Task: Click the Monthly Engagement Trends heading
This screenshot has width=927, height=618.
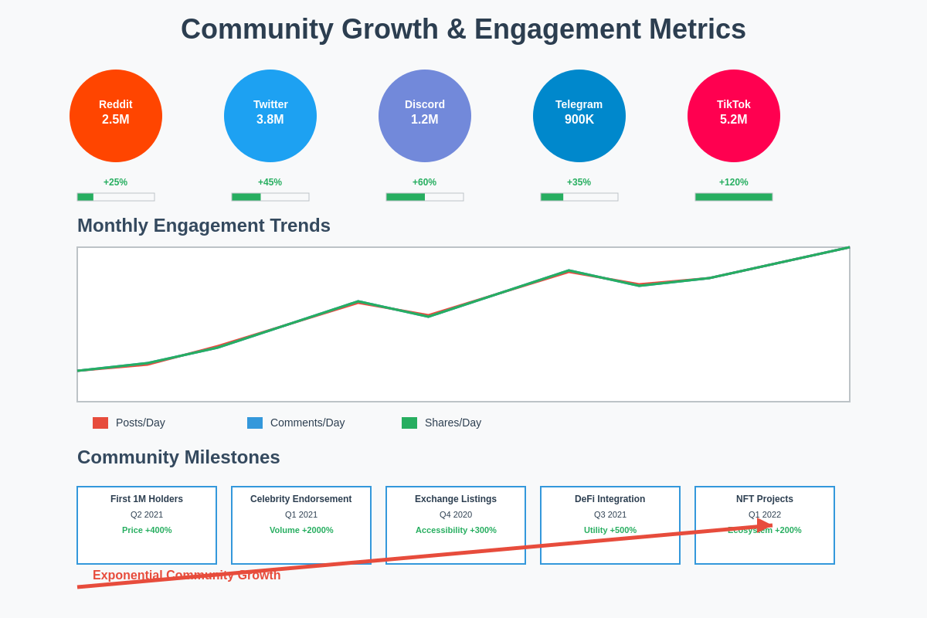Action: [x=204, y=226]
